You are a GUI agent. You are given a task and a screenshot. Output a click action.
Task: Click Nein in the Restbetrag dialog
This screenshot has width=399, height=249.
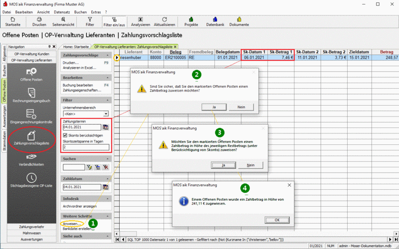click(x=251, y=165)
